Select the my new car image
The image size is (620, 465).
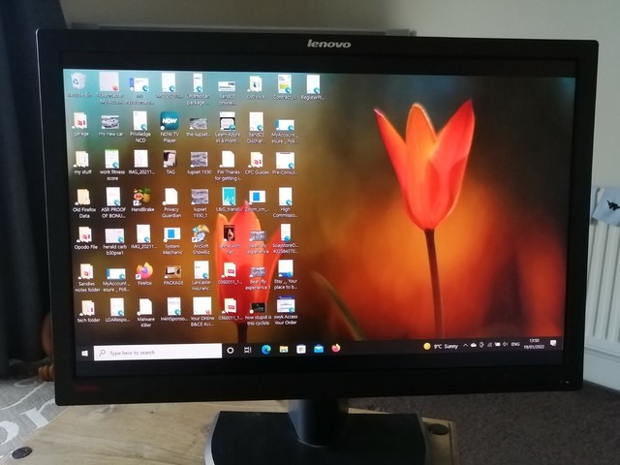[x=110, y=126]
